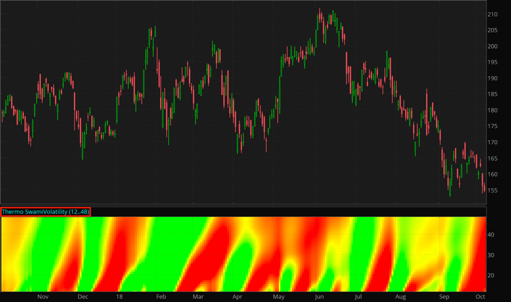
Task: Click the 210 price level on price axis
Action: [x=492, y=14]
